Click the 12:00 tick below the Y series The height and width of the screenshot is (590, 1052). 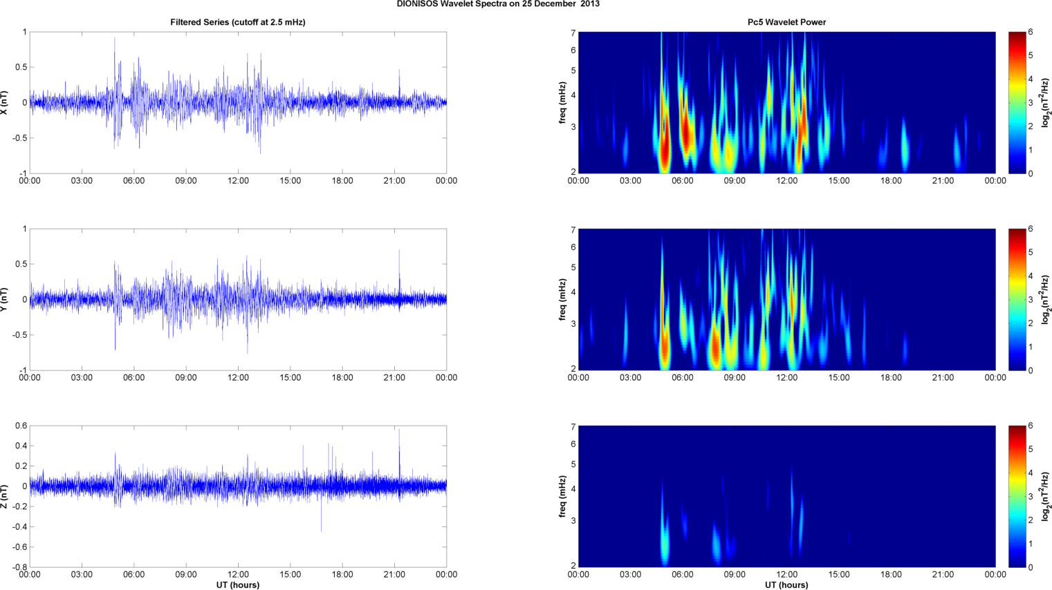(x=238, y=378)
